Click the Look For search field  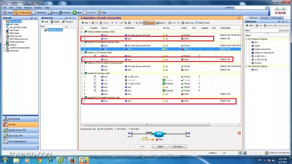(250, 7)
